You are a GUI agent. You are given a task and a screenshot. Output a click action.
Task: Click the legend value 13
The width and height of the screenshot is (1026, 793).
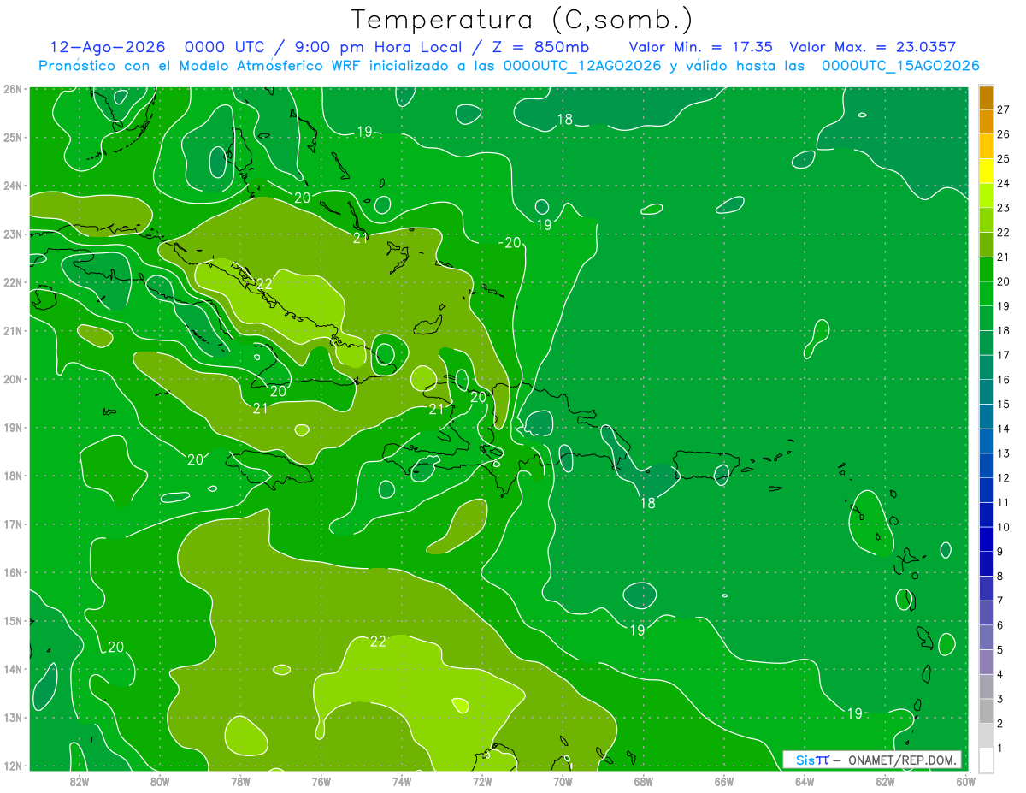1003,453
